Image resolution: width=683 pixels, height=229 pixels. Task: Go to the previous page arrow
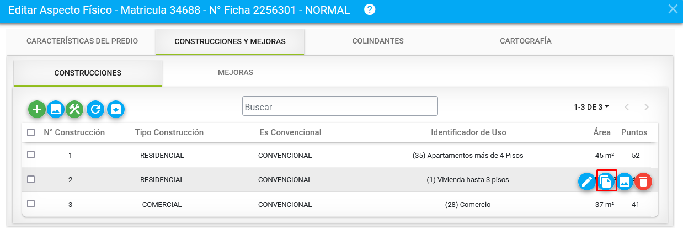627,107
